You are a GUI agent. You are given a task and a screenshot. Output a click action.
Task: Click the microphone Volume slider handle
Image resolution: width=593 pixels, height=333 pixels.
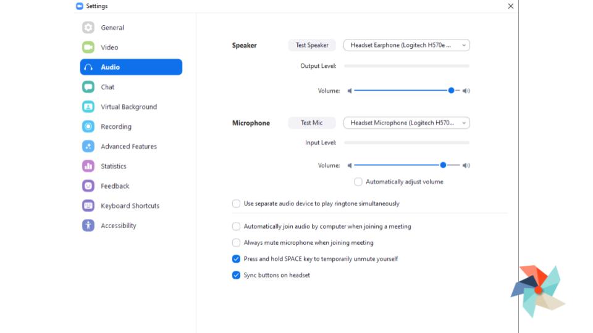click(443, 165)
